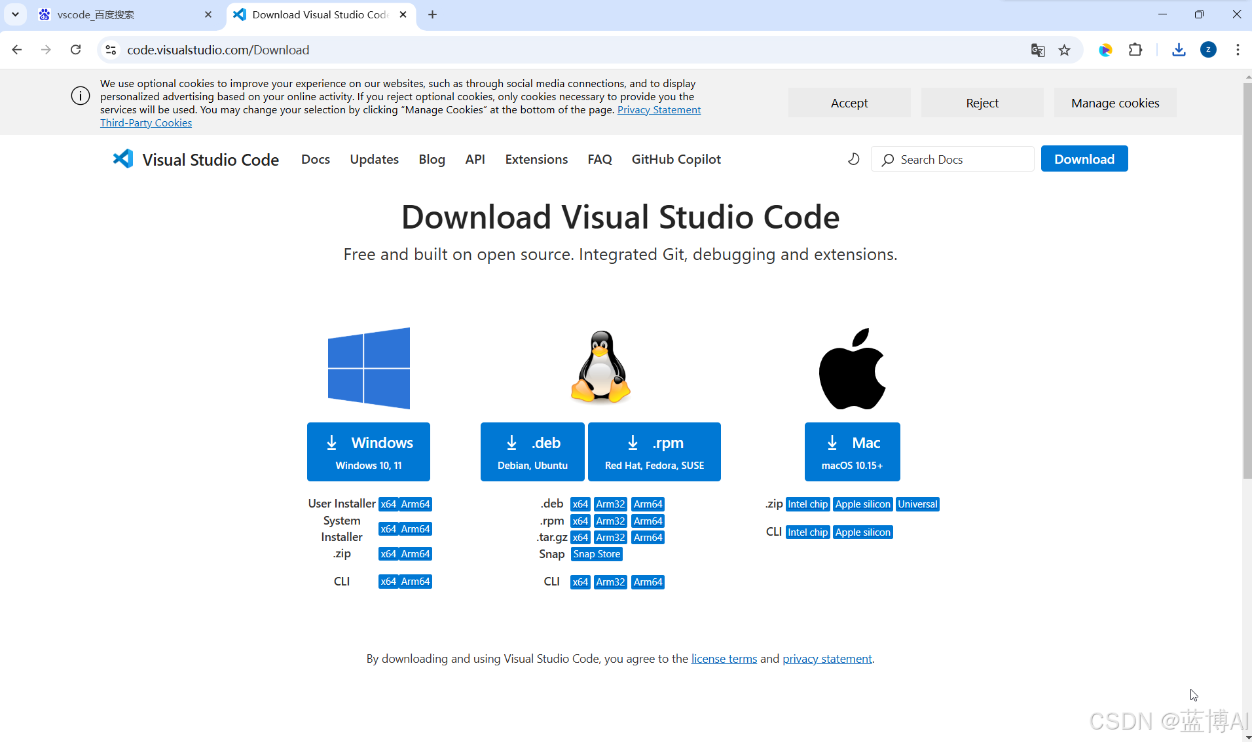1252x742 pixels.
Task: Click the browser forward arrow
Action: click(46, 50)
